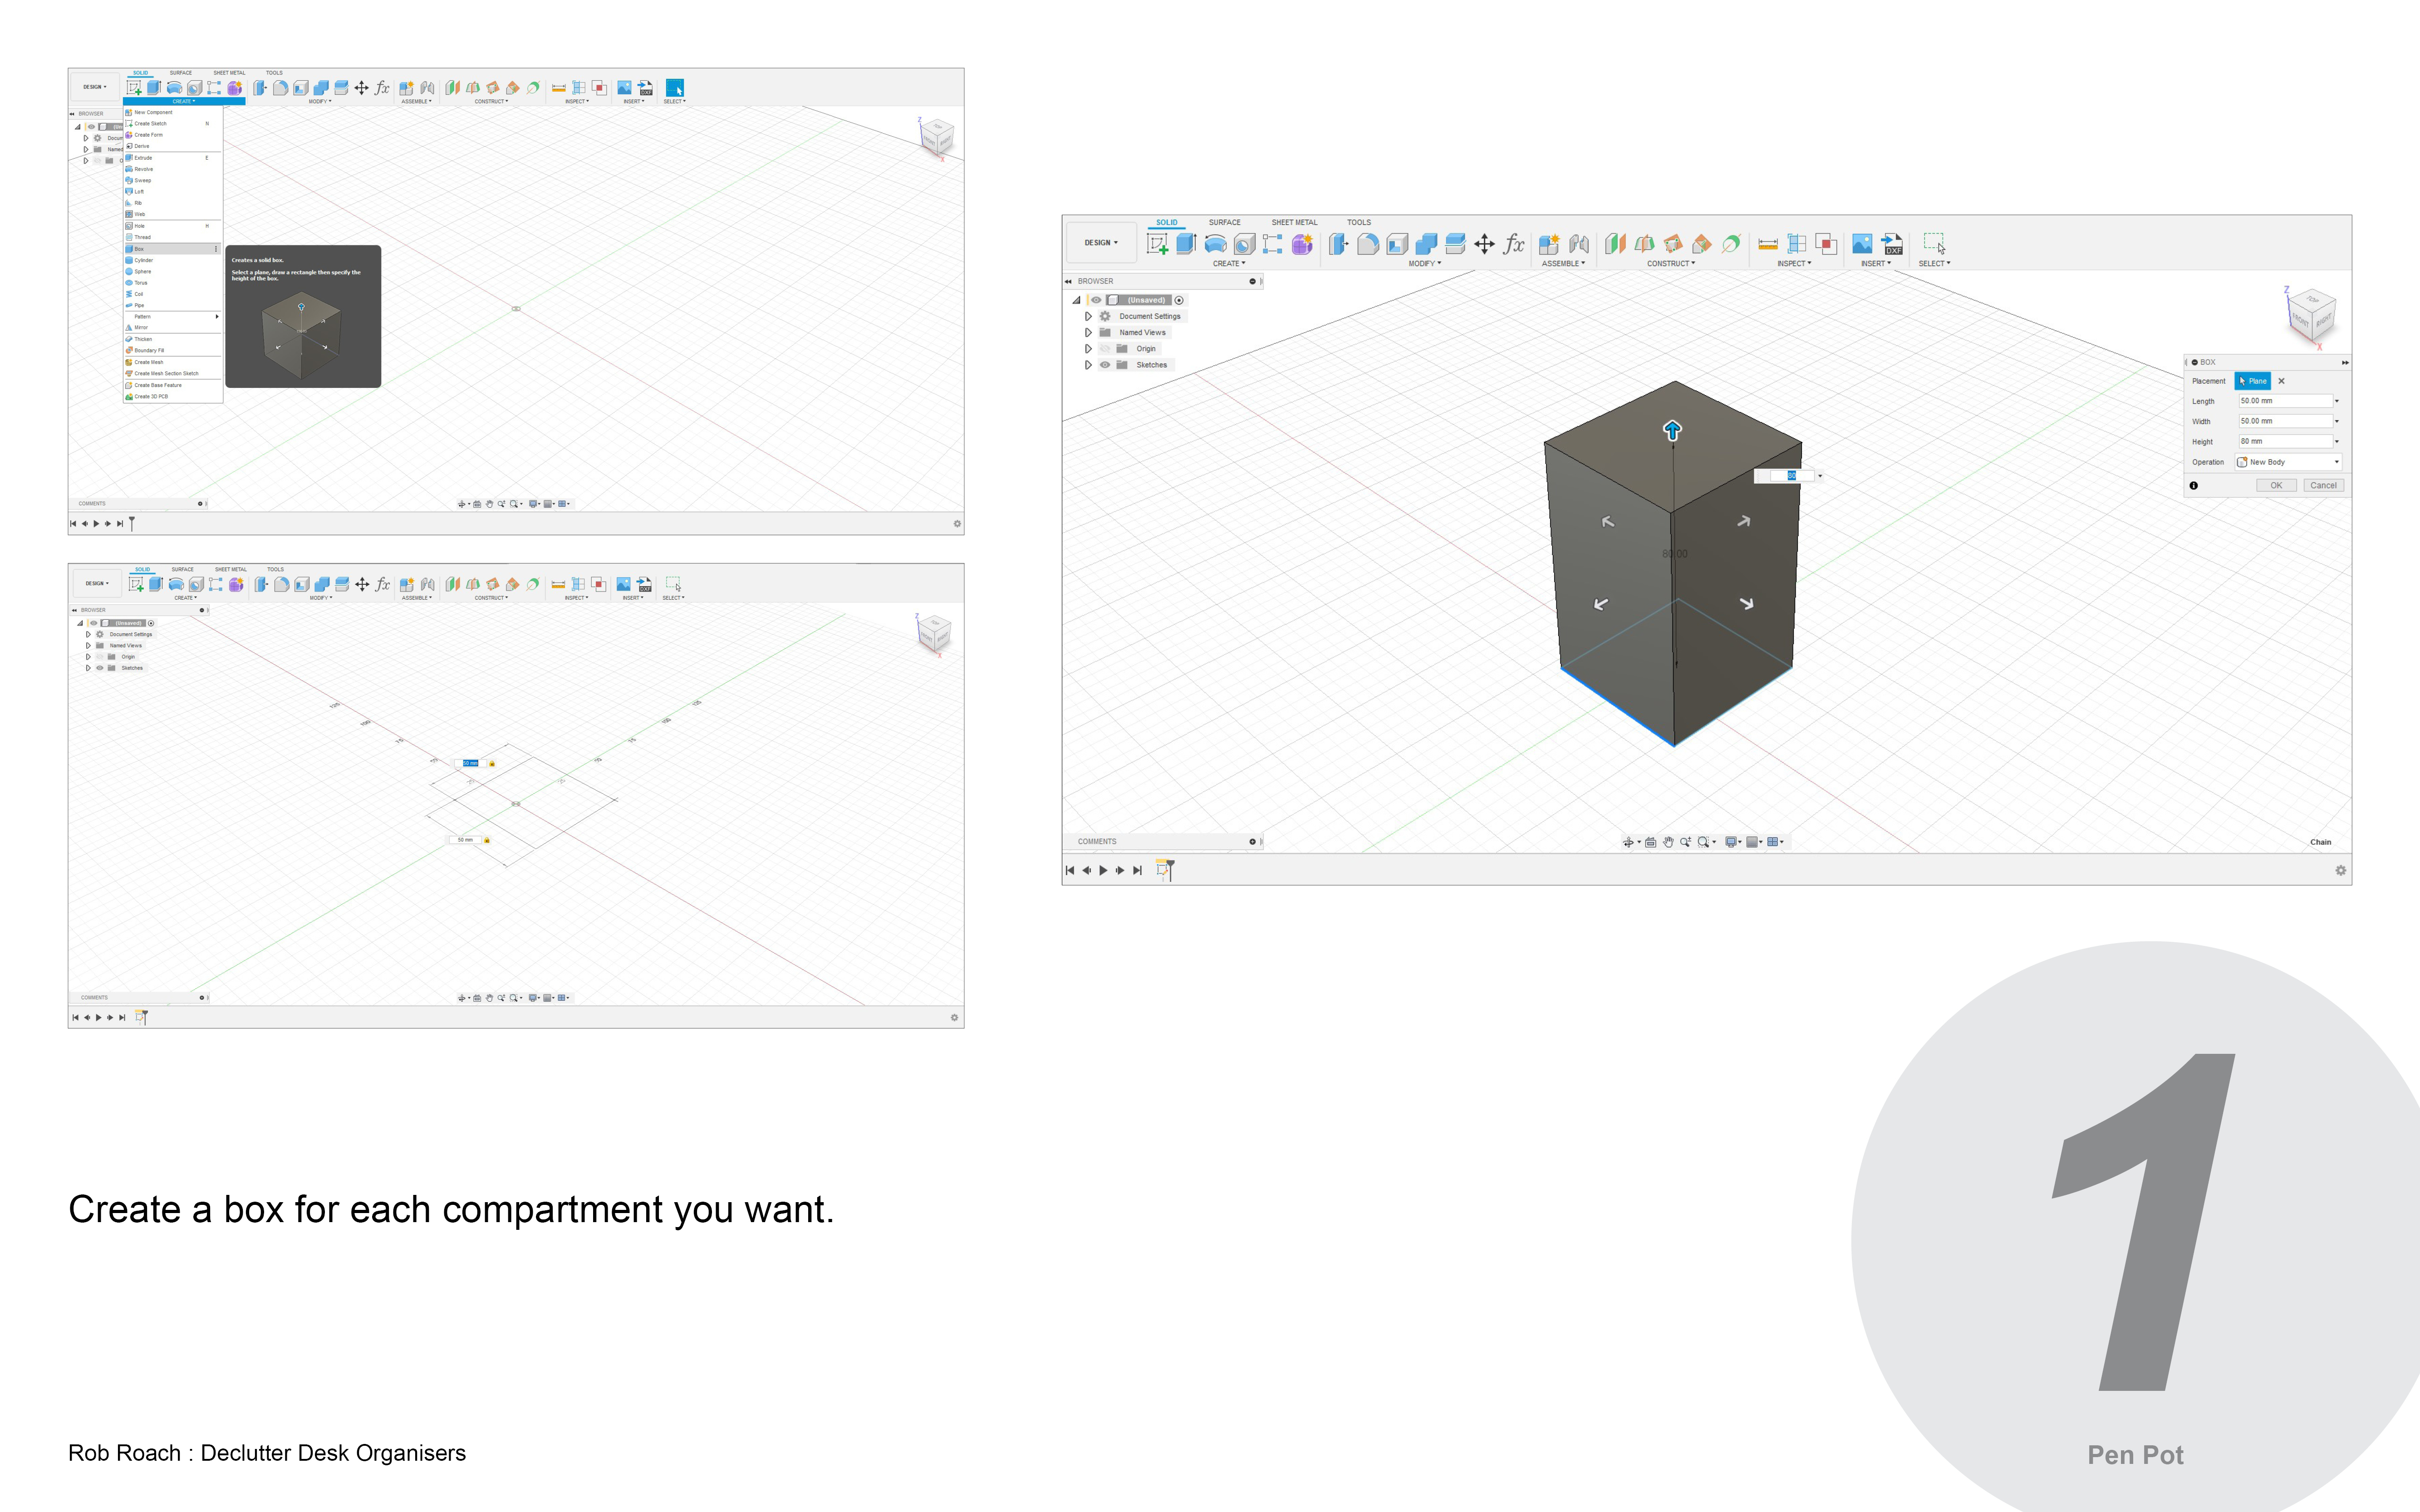
Task: Click Cancel button in Box dialog
Action: pos(2323,486)
